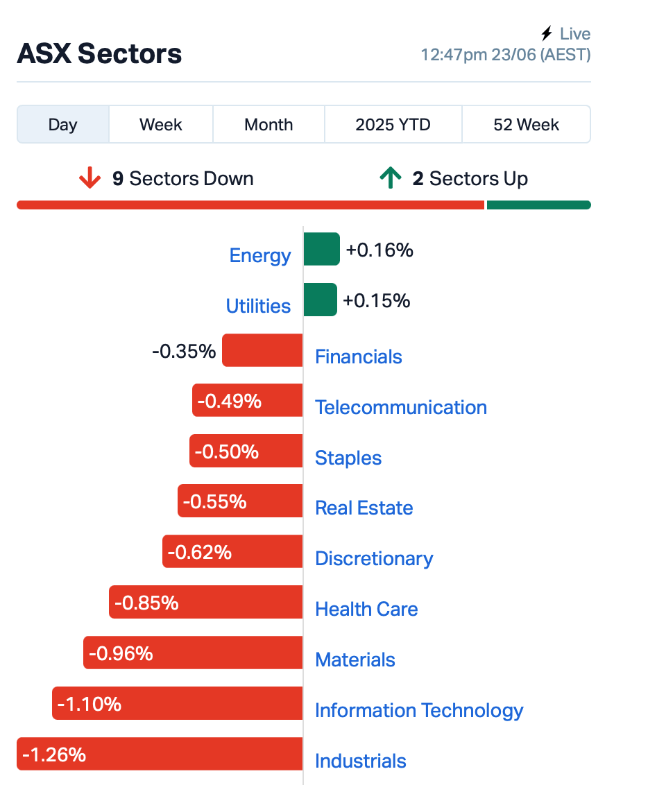648x785 pixels.
Task: Switch to the Week tab
Action: [x=161, y=124]
